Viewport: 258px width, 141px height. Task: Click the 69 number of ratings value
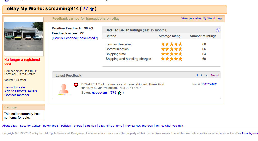(204, 59)
